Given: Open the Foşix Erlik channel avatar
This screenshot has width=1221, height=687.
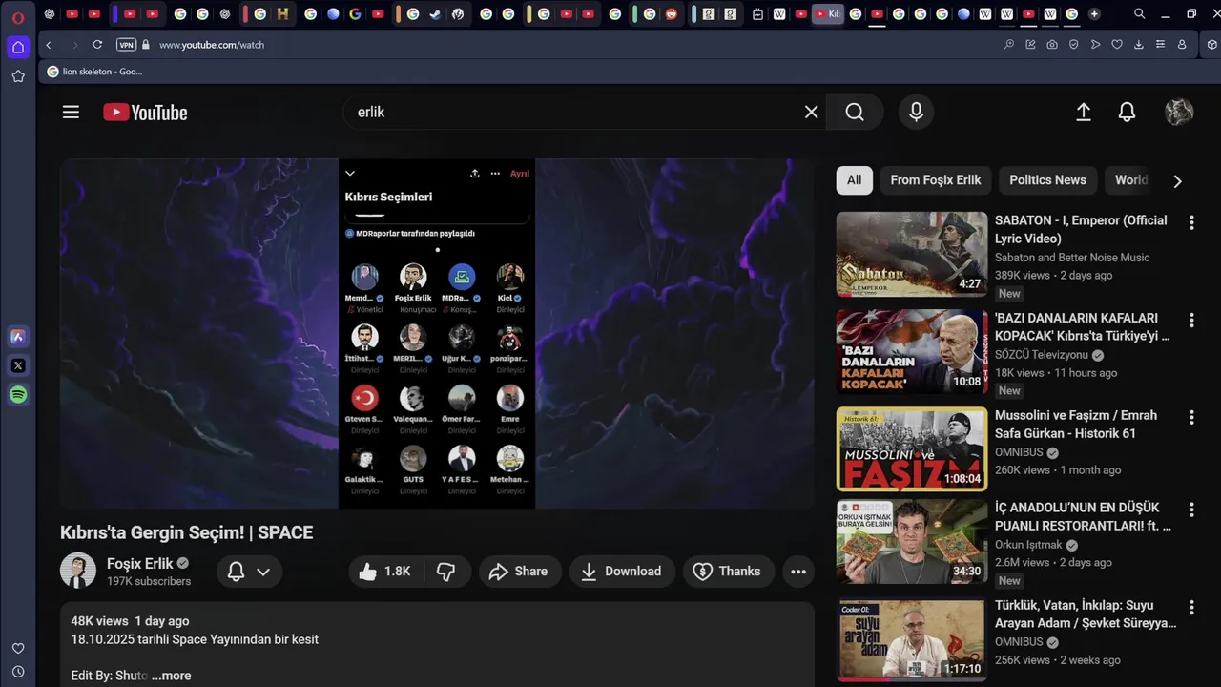Looking at the screenshot, I should point(78,571).
